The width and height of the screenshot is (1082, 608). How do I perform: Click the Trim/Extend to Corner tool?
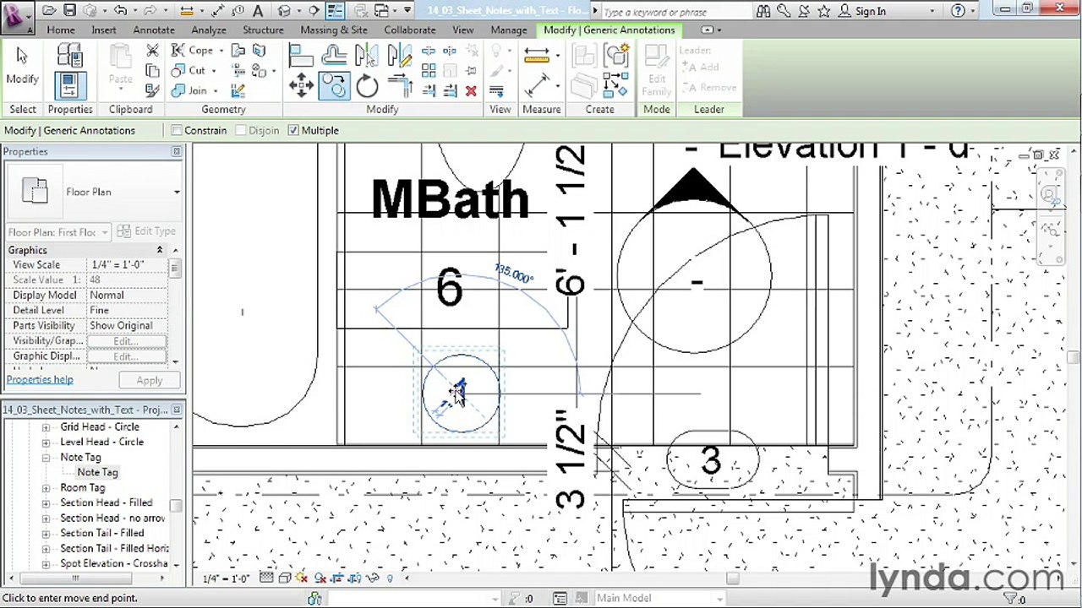coord(399,85)
